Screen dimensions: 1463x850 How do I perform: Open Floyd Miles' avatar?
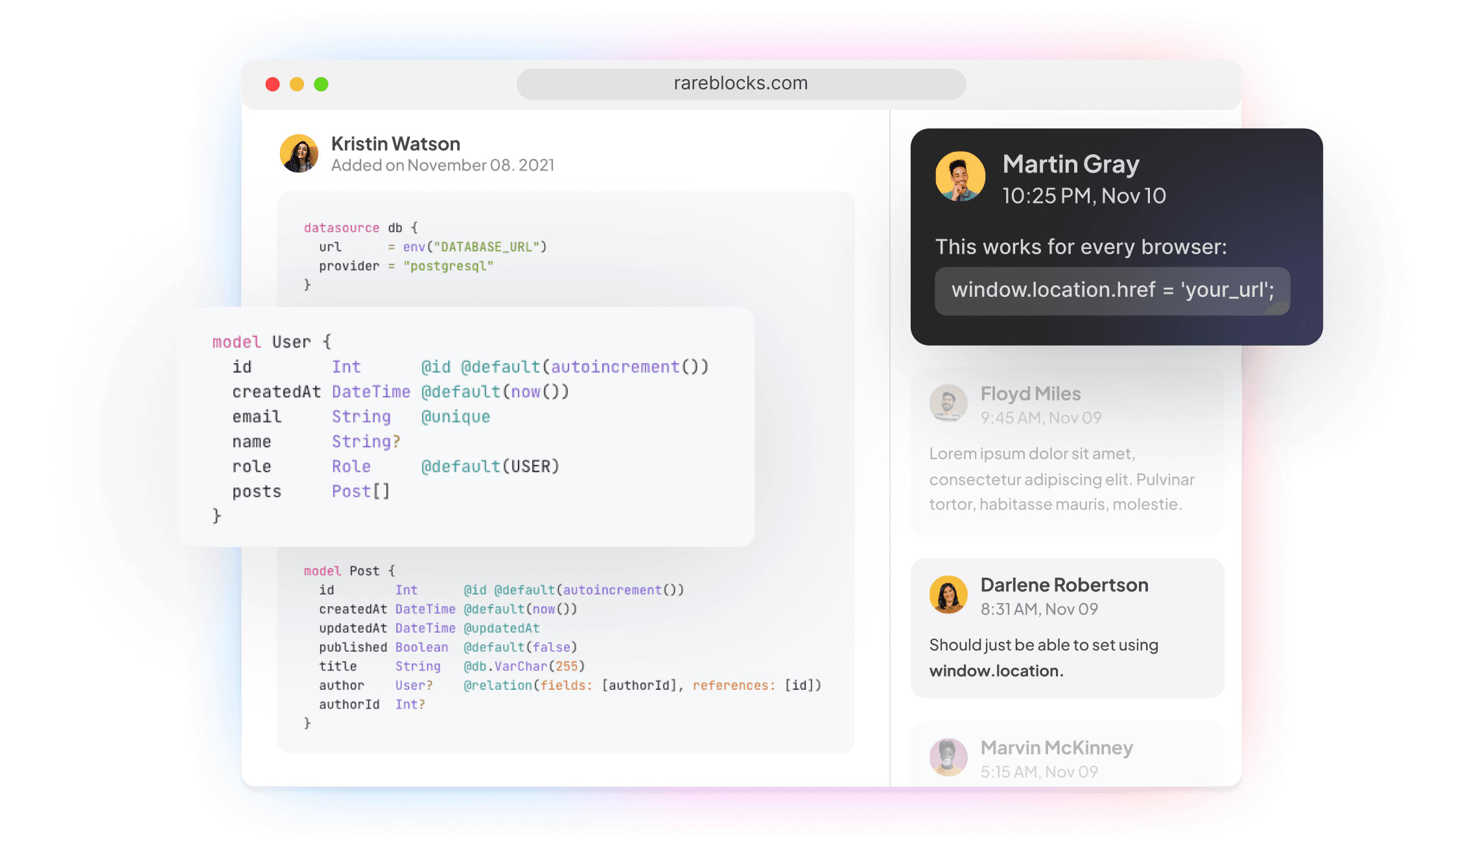(x=948, y=403)
